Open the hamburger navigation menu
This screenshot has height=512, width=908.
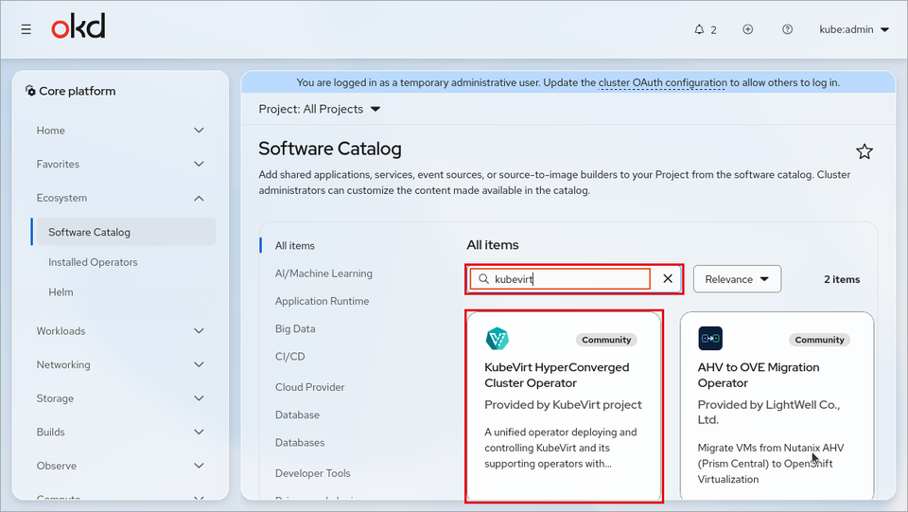tap(26, 29)
